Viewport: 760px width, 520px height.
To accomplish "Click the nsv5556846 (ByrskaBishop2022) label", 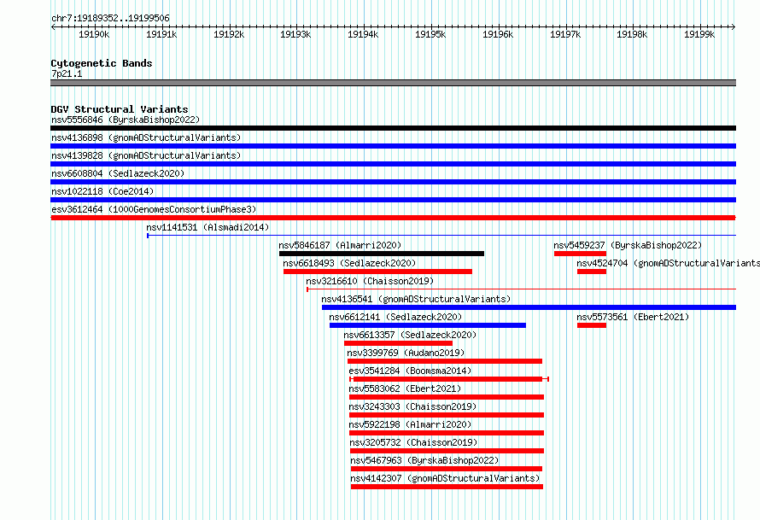I will point(126,120).
